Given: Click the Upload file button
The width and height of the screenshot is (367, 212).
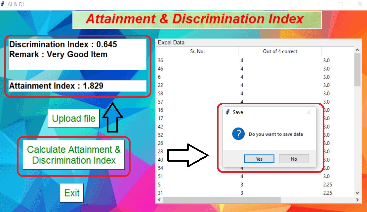Looking at the screenshot, I should click(73, 119).
